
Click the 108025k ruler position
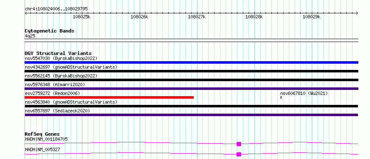tap(81, 17)
